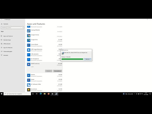The image size is (152, 114).
Task: Select the Groove-Musik list entry text
Action: click(35, 44)
